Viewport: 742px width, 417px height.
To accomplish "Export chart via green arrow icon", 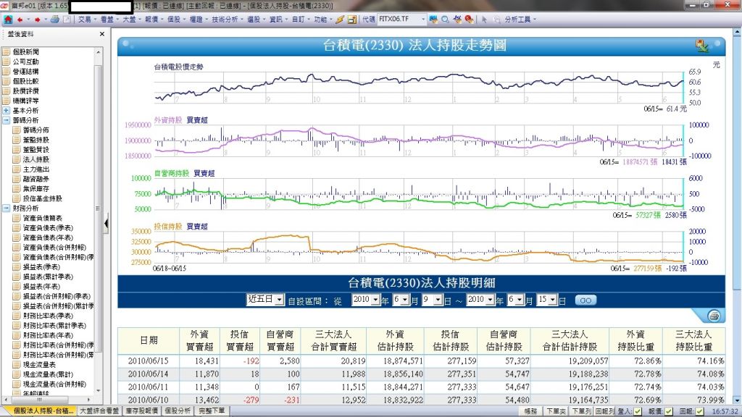I will 701,46.
